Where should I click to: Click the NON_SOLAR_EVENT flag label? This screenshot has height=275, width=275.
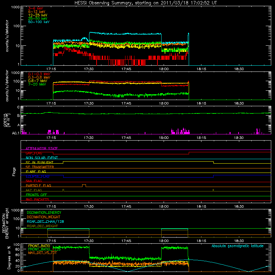tap(42, 158)
